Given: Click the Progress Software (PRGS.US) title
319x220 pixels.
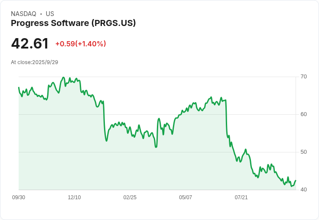Looking at the screenshot, I should [x=73, y=23].
